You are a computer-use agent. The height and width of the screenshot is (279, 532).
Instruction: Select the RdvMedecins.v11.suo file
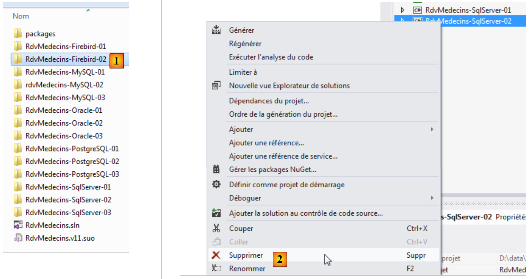pos(60,238)
